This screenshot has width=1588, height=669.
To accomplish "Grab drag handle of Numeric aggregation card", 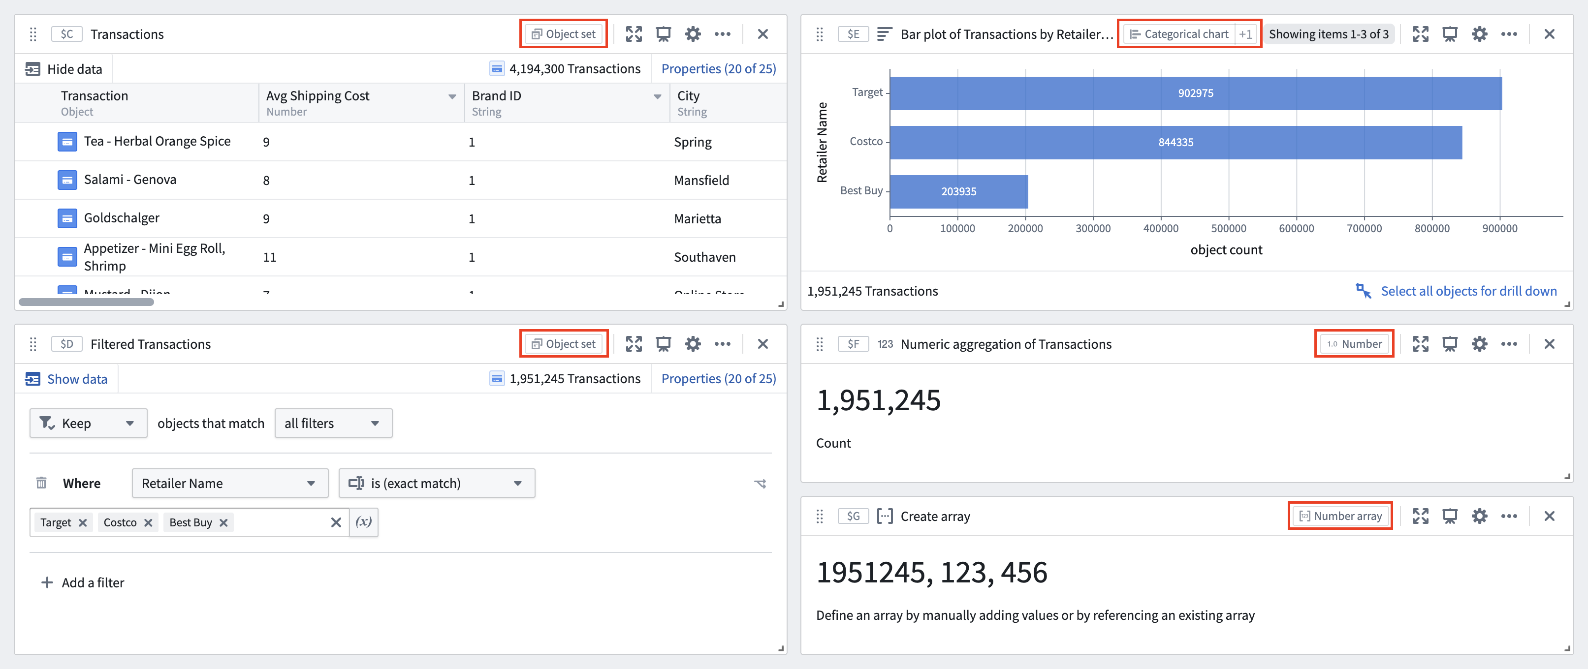I will pos(820,344).
